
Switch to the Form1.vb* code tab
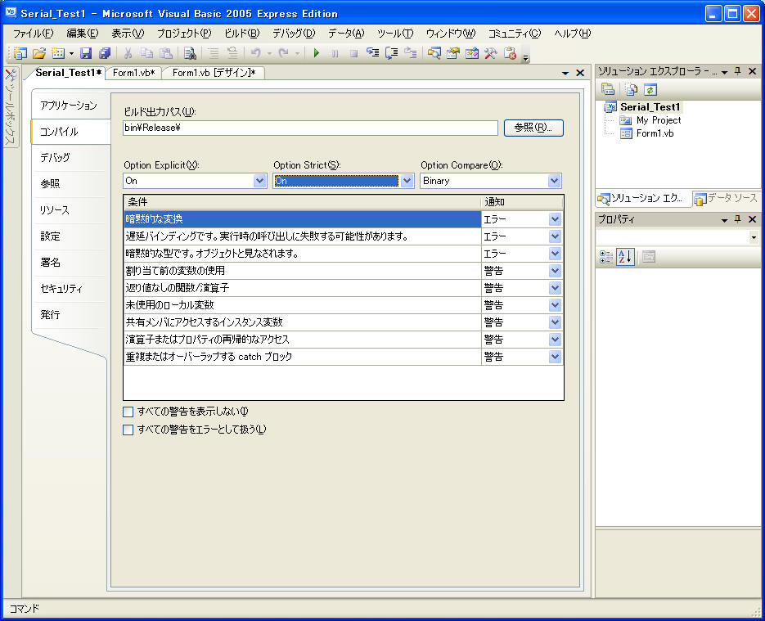[x=133, y=73]
